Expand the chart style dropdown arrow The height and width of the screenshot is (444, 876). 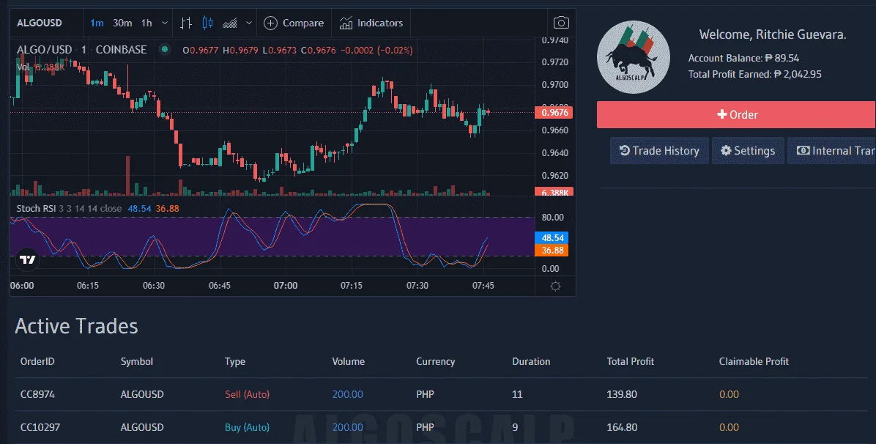pos(249,23)
